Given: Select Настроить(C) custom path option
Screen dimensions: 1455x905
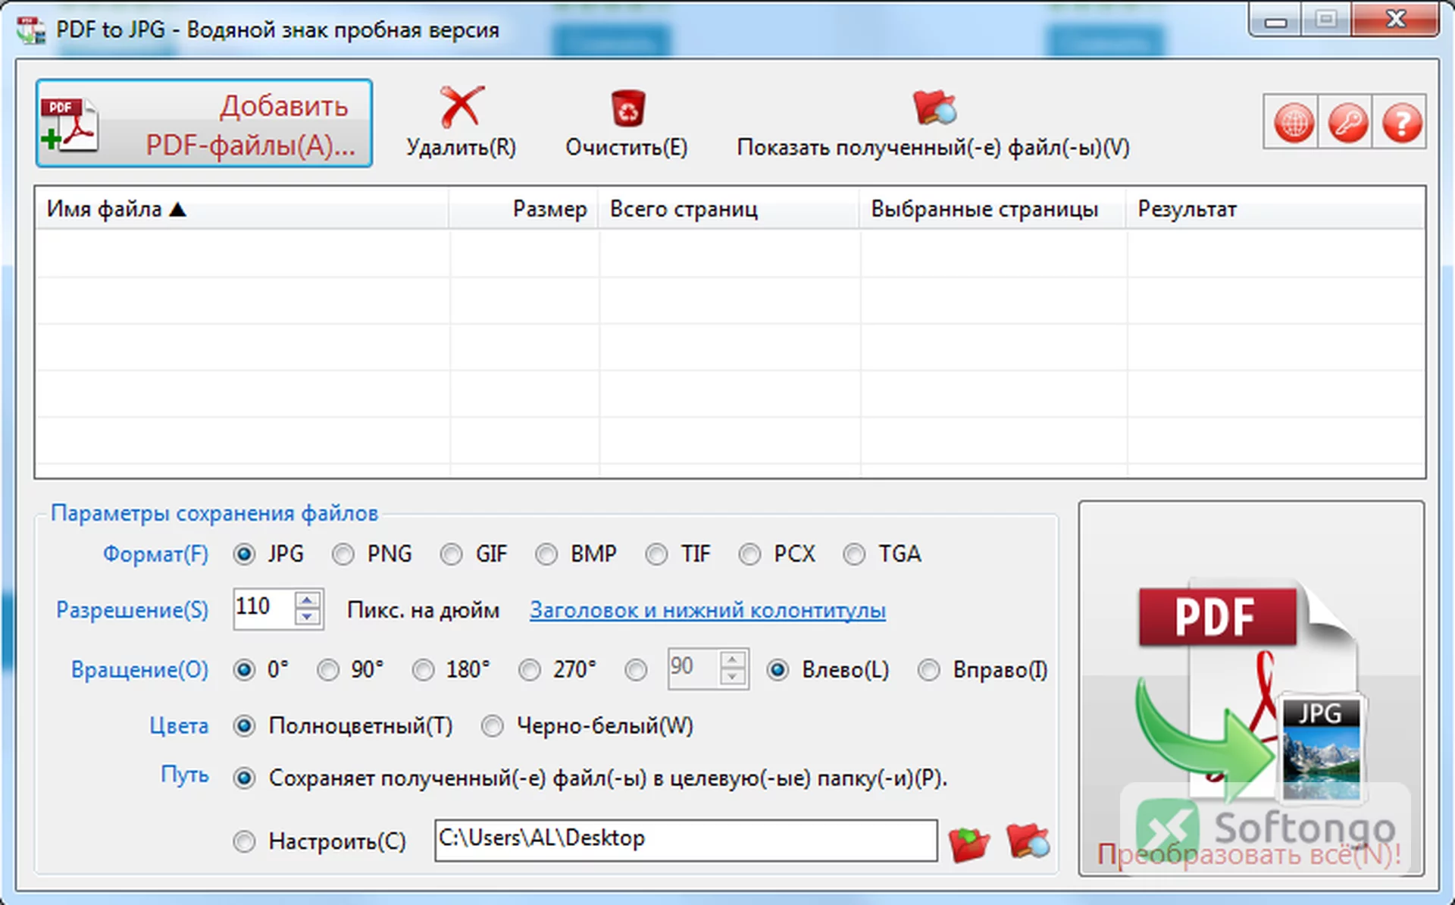Looking at the screenshot, I should (244, 841).
